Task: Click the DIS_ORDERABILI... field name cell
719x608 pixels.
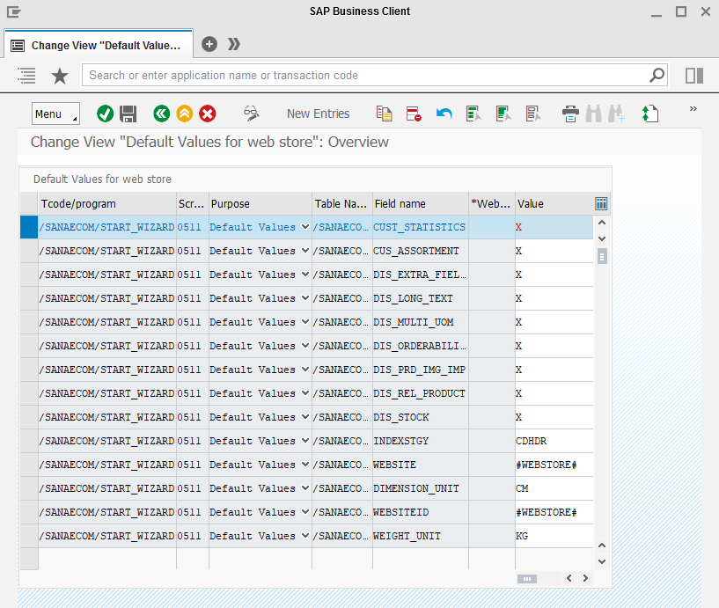Action: (x=421, y=346)
